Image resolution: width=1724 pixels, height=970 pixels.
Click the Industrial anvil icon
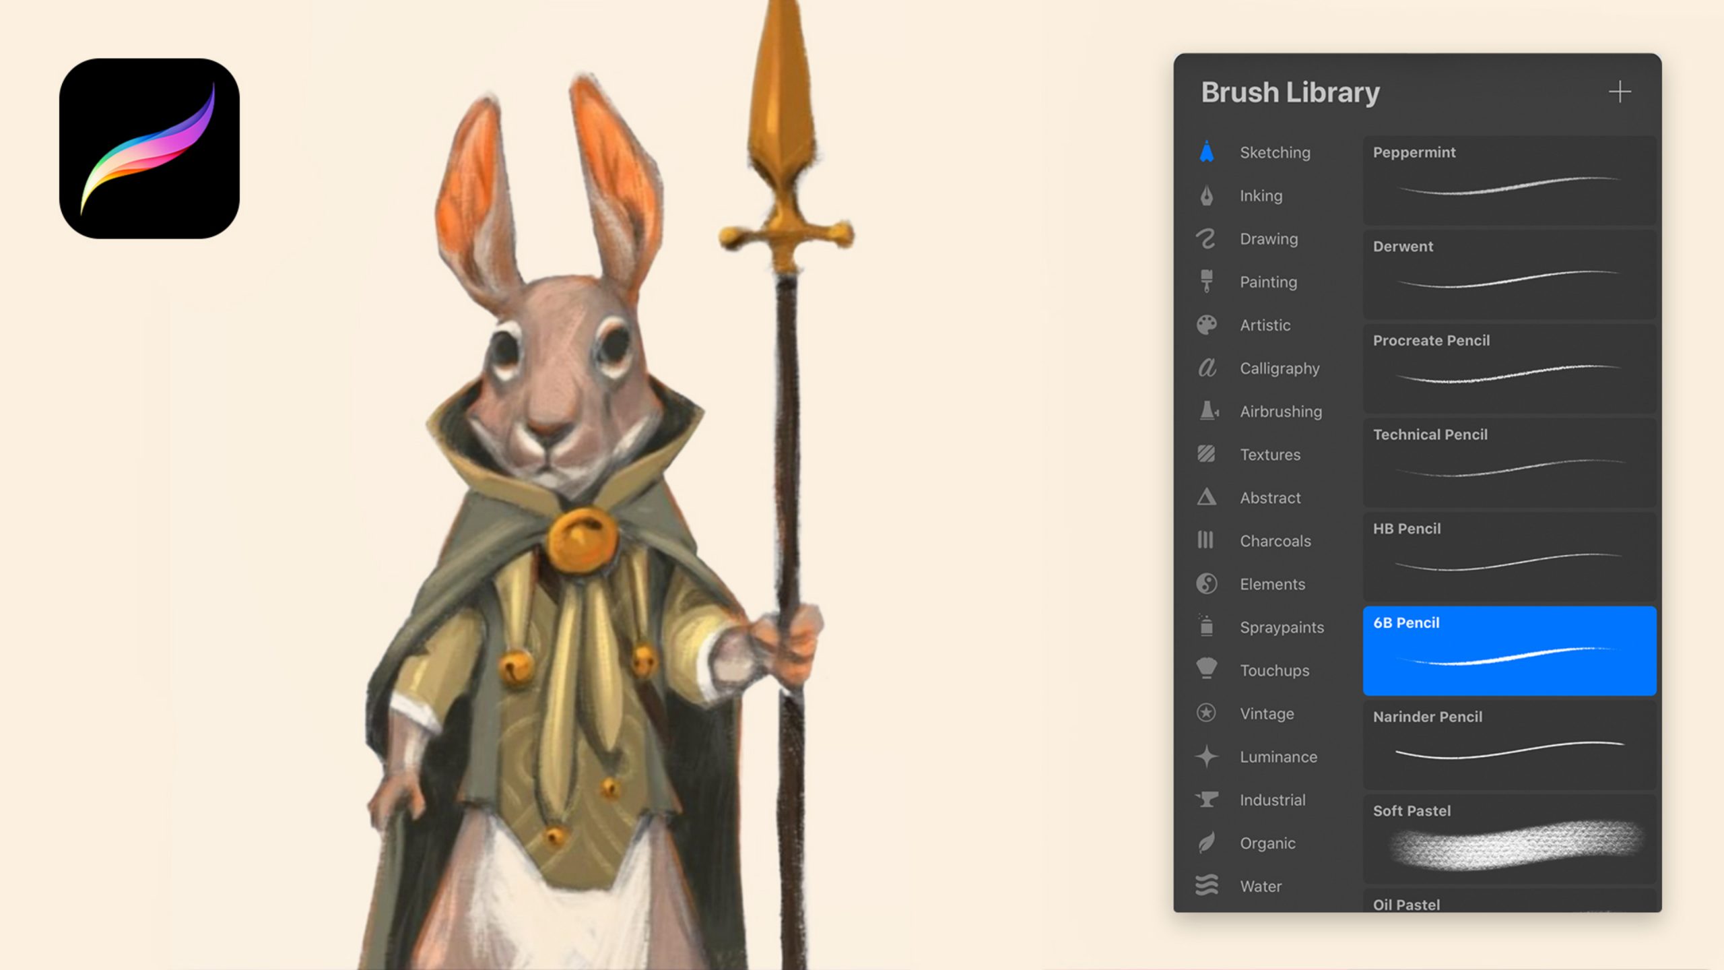(1206, 800)
